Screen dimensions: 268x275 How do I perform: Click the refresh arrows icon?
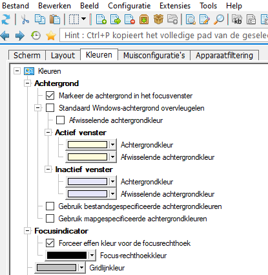[x=6, y=19]
